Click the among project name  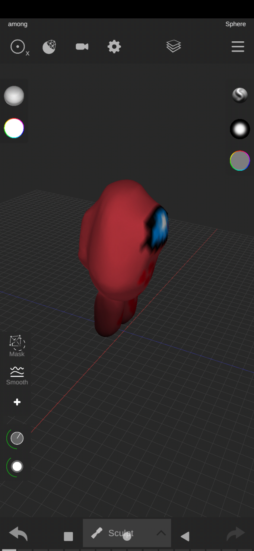18,24
